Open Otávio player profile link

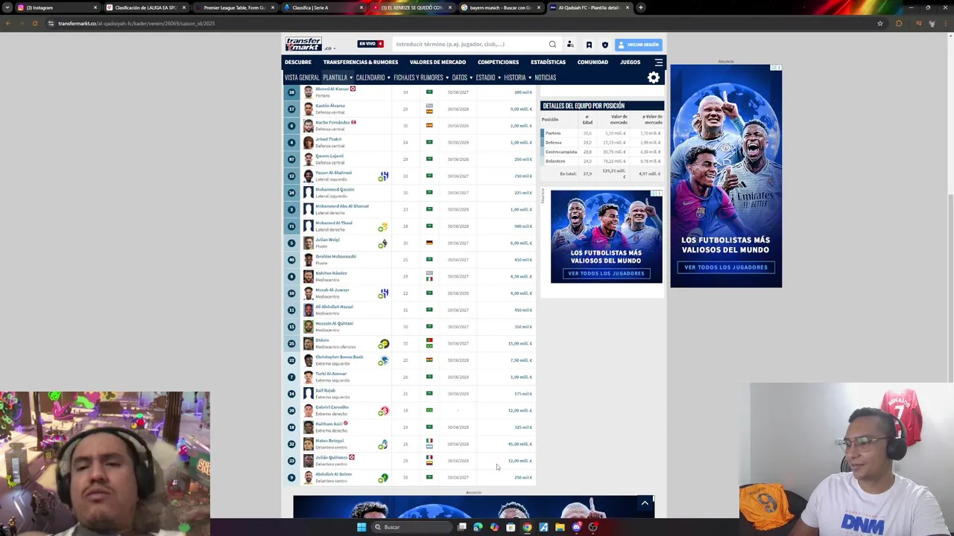322,340
